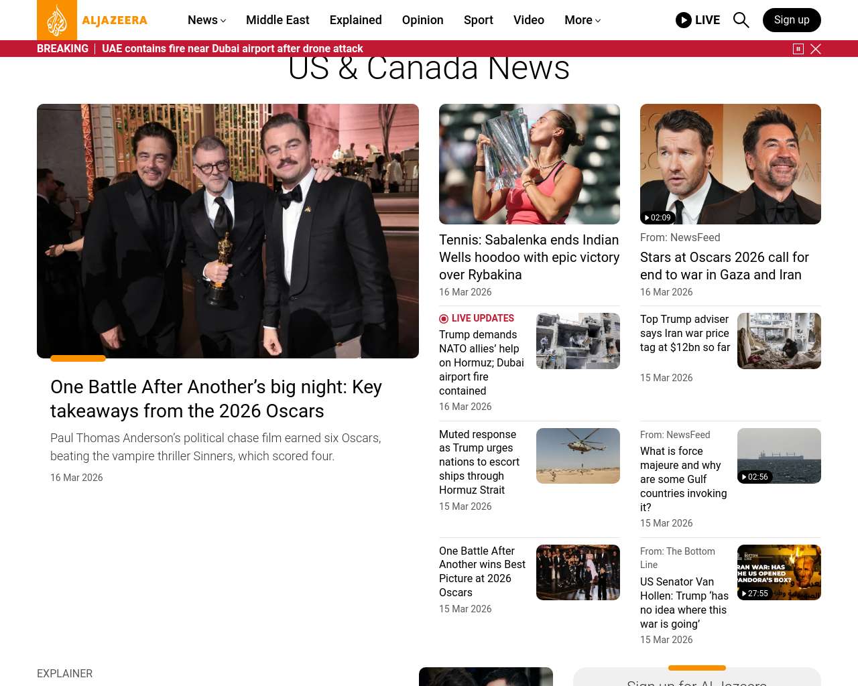Open Trump demands NATO allies' help live updates
This screenshot has height=686, width=858.
coord(481,362)
